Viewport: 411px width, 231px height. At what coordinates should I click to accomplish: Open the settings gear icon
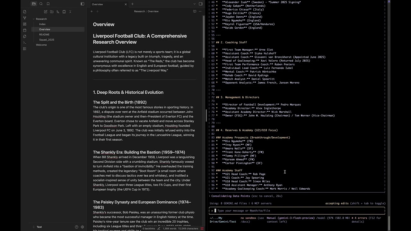(x=82, y=227)
